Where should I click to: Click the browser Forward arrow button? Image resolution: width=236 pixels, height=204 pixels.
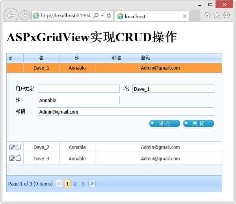point(25,15)
